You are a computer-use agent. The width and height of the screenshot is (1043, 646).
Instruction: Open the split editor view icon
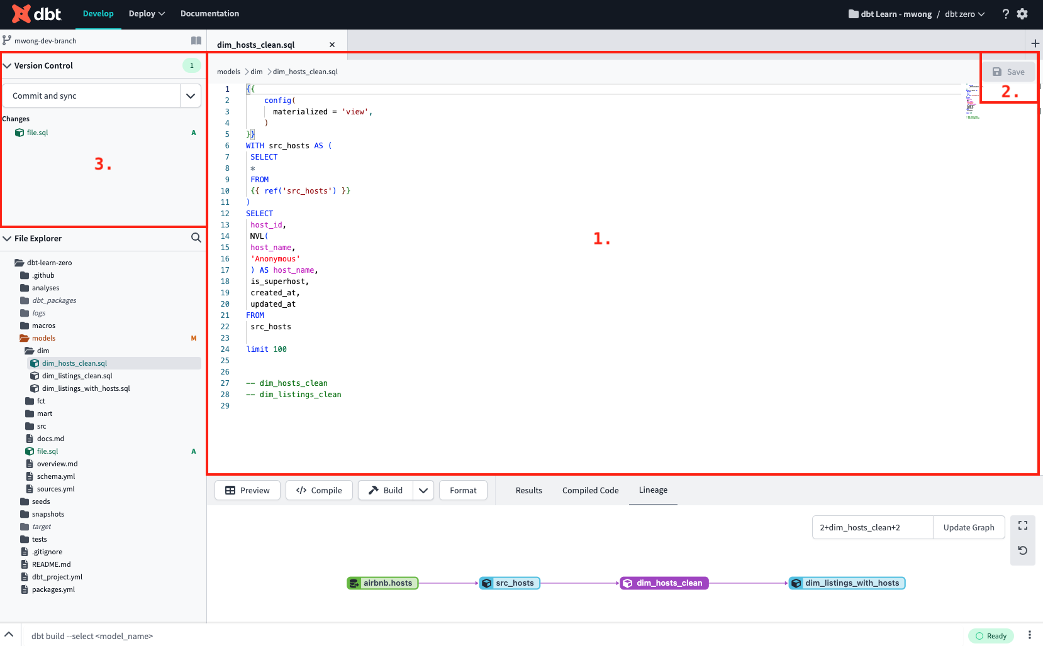pos(196,40)
